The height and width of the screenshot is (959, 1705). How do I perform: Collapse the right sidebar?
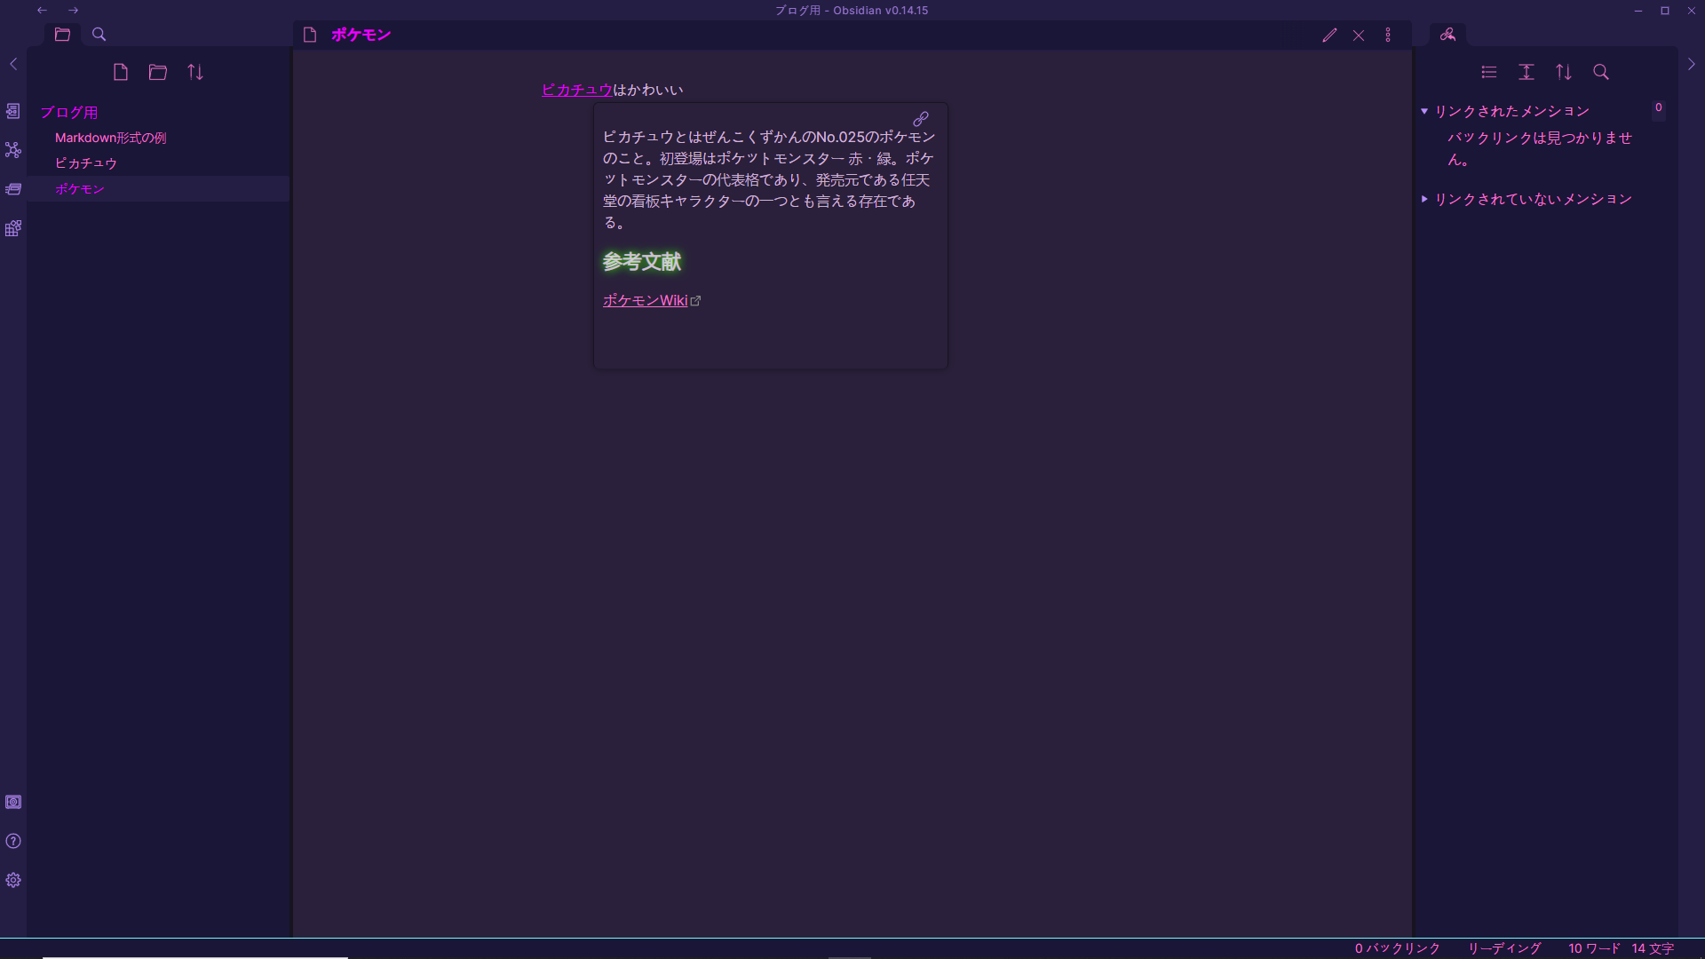(x=1691, y=64)
